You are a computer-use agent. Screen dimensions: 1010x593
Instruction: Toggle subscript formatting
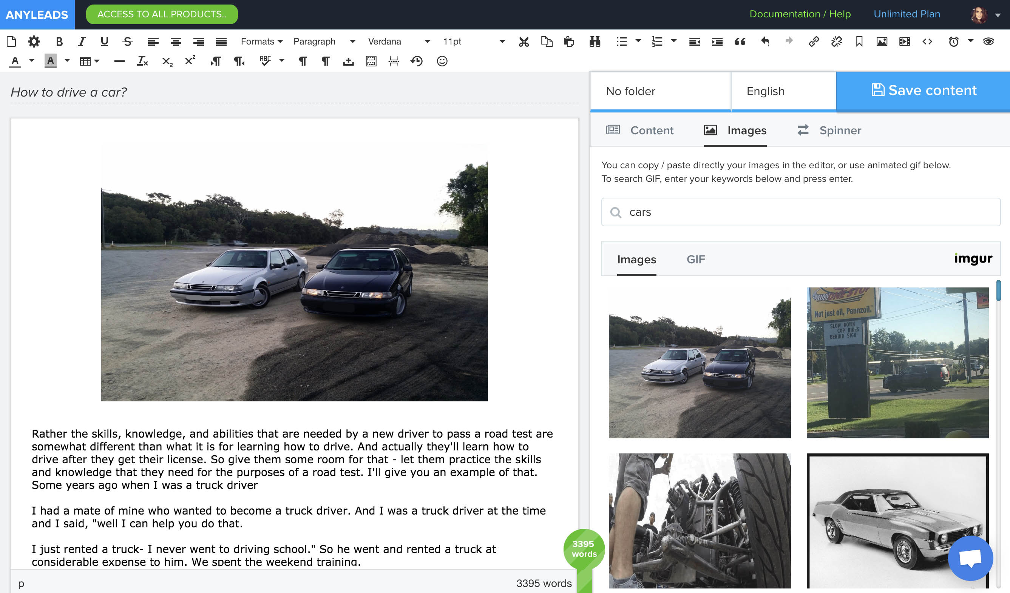tap(168, 61)
